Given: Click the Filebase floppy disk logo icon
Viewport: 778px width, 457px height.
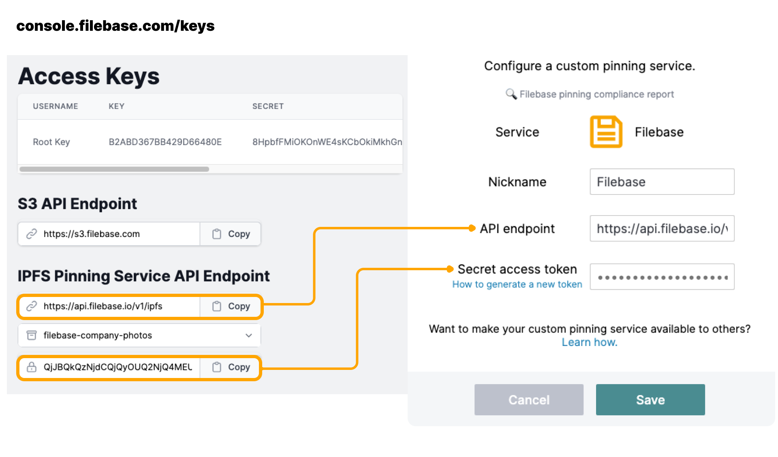Looking at the screenshot, I should click(x=605, y=132).
